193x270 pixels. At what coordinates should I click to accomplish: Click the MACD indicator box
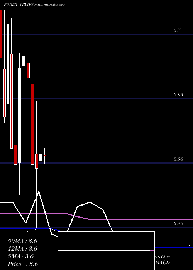point(106,251)
